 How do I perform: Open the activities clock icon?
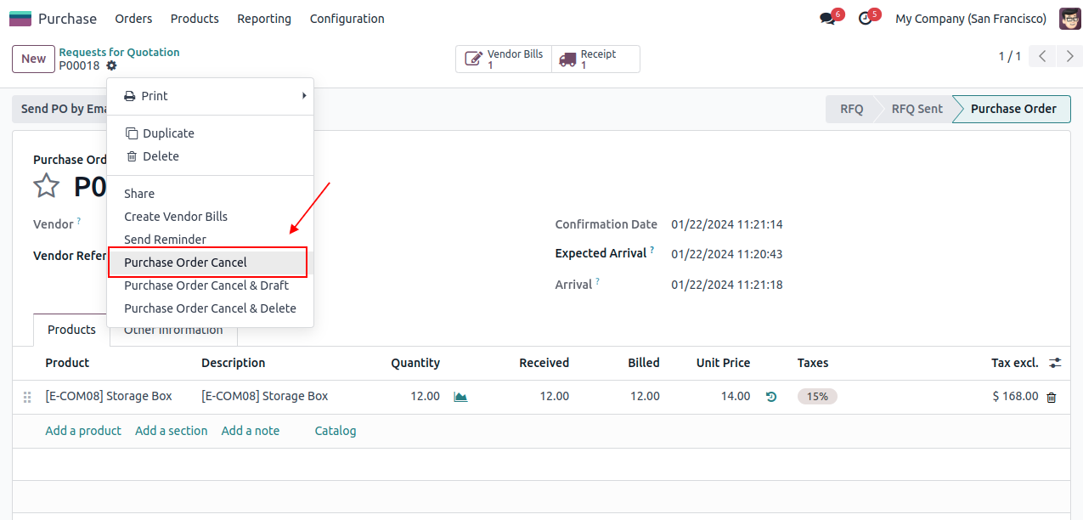865,19
